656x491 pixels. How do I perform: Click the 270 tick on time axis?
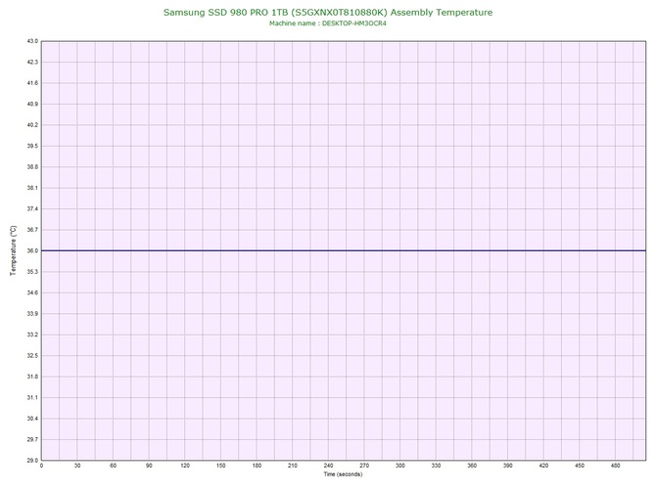point(364,466)
